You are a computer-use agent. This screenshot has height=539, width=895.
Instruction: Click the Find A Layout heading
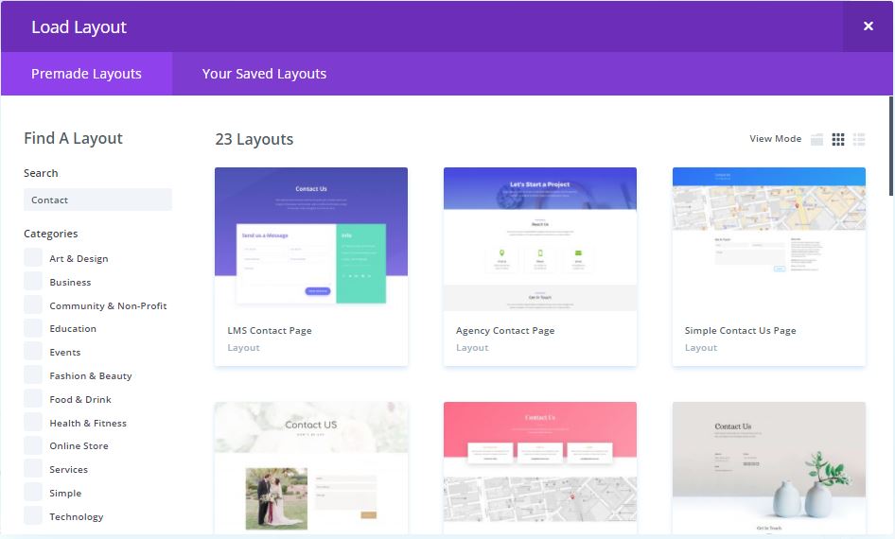[x=73, y=138]
